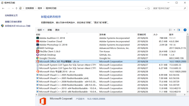Click the Visual C++ 2010 x86 Redistributable icon
Viewport: 189px width, 106px height.
point(38,92)
